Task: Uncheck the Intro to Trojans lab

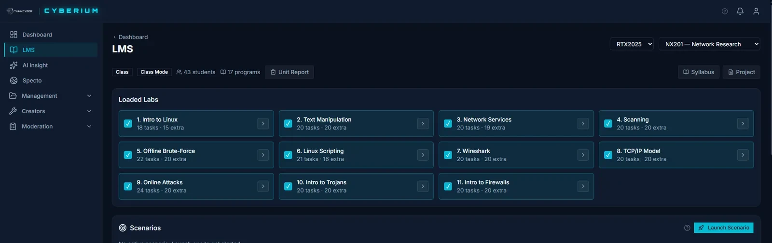Action: (288, 186)
